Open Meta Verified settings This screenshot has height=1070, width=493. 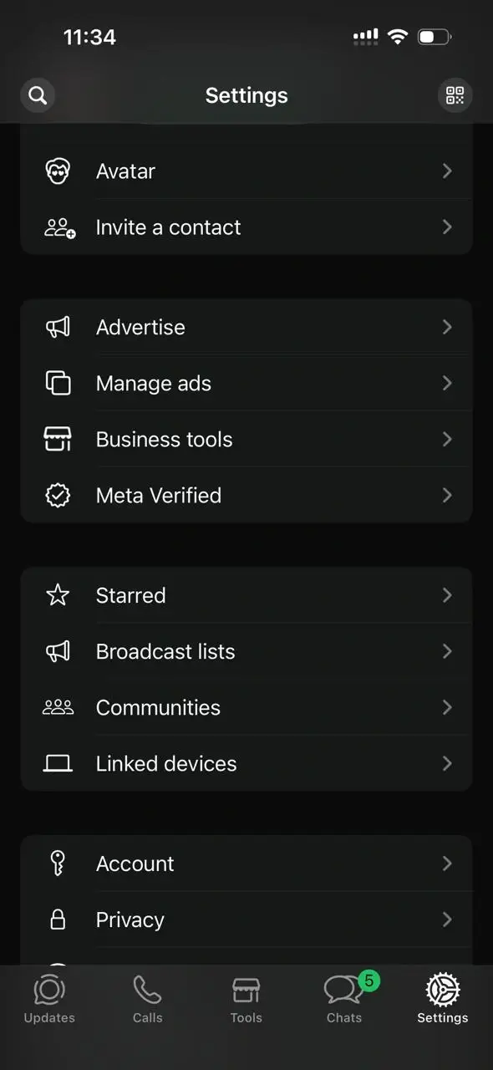tap(246, 495)
